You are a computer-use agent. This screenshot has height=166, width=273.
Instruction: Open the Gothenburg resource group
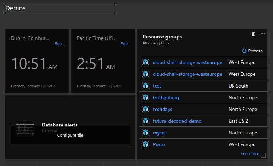(166, 98)
